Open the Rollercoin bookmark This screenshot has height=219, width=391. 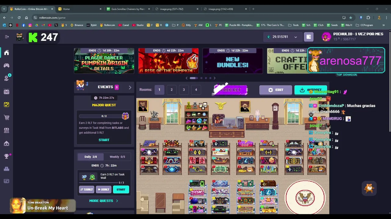tap(107, 25)
